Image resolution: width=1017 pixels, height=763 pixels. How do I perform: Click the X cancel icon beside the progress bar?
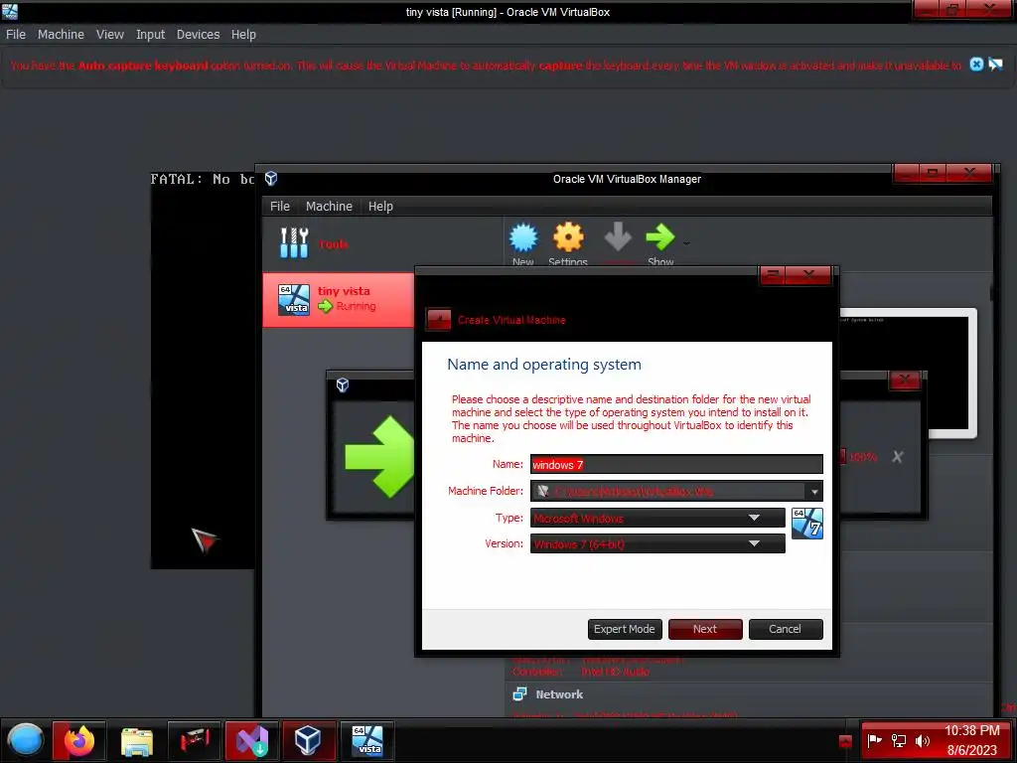[x=897, y=457]
